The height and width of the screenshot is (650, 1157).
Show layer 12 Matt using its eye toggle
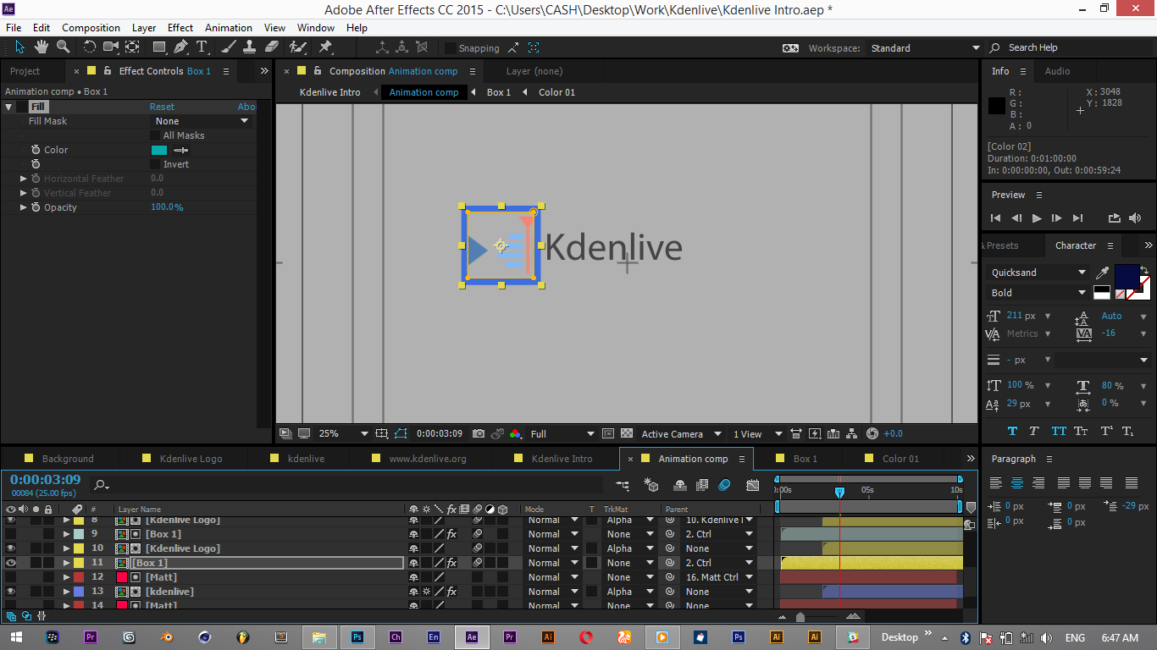[x=11, y=577]
